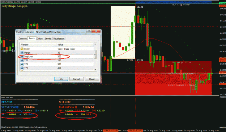The image size is (226, 132).
Task: Click the LOW 1.63744 chart label
Action: point(135,60)
